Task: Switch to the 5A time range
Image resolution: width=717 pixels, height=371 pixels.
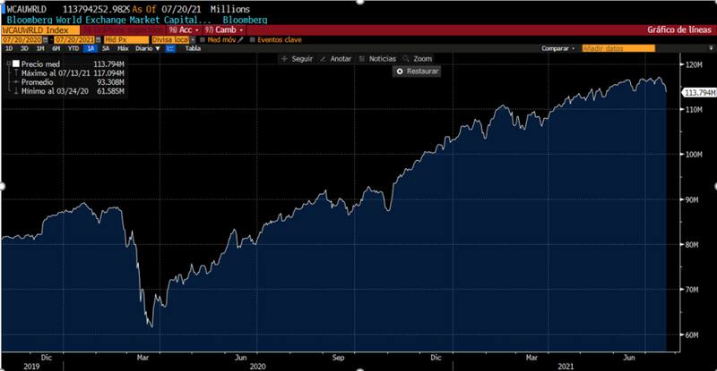Action: coord(105,48)
